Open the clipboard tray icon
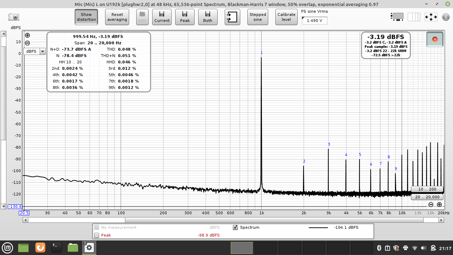Image resolution: width=453 pixels, height=255 pixels. 388,248
